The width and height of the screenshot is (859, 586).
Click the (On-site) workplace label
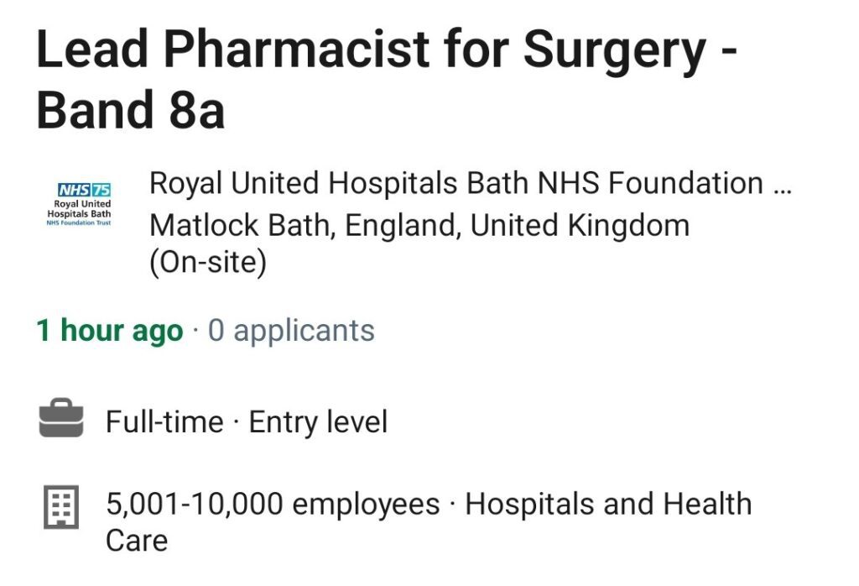(208, 262)
